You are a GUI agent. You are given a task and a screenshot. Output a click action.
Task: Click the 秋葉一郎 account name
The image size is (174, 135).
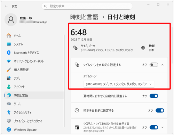pyautogui.click(x=26, y=18)
